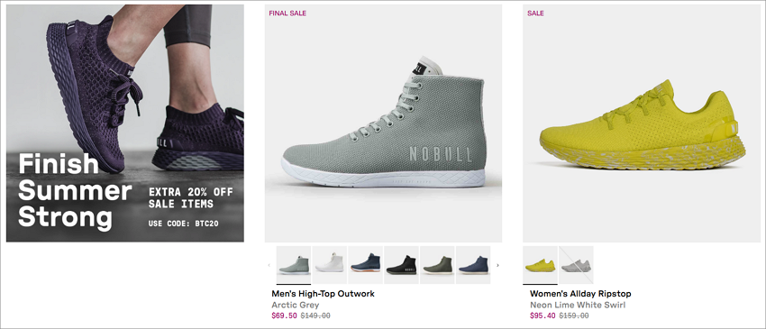Choose the dark blue high-top thumbnail
Screen dimensions: 766x329
pos(473,265)
